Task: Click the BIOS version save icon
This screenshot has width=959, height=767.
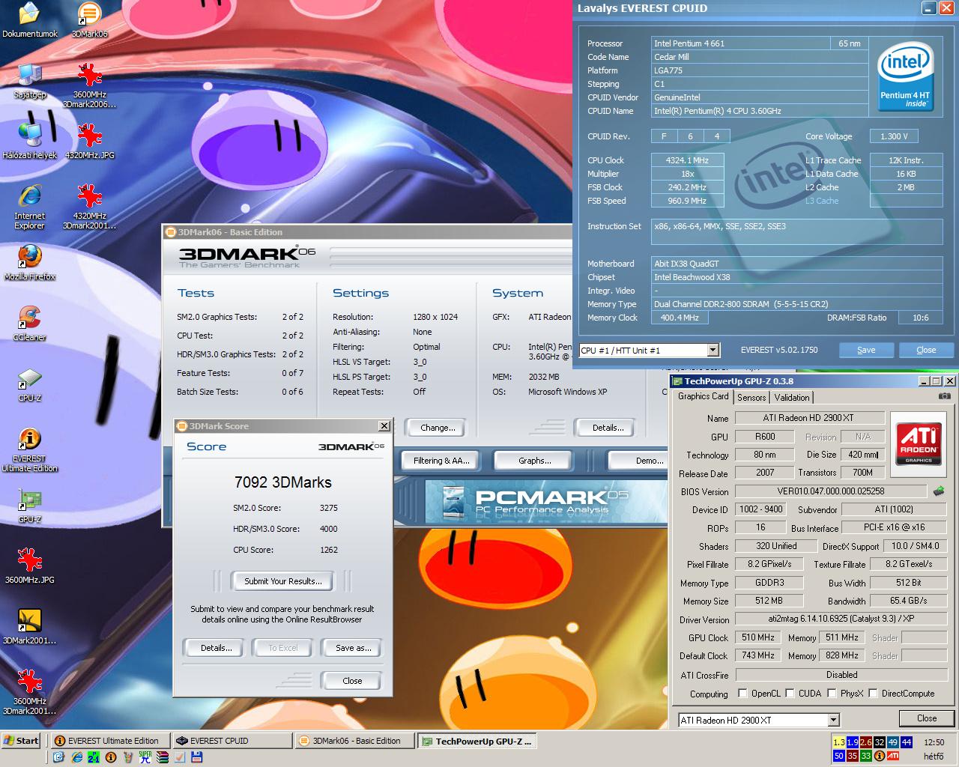Action: (x=938, y=491)
